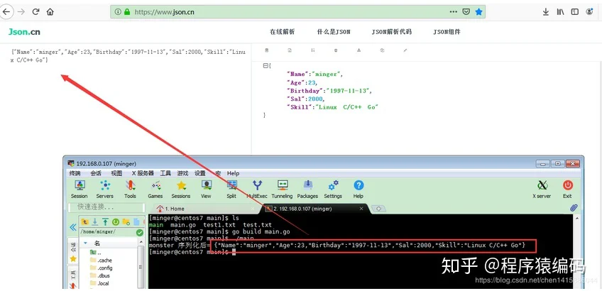This screenshot has height=291, width=602.
Task: Open the Help menu in MobaXterm
Action: [233, 173]
